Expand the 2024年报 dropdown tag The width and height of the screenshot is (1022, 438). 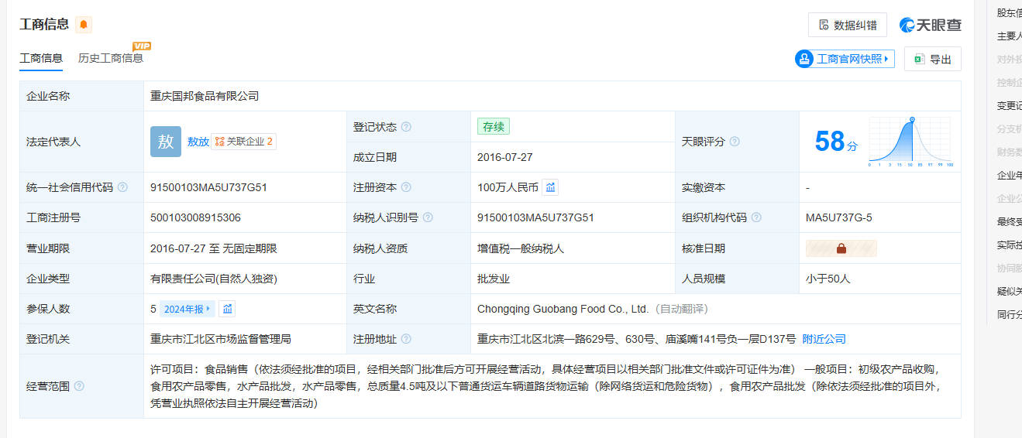coord(187,309)
